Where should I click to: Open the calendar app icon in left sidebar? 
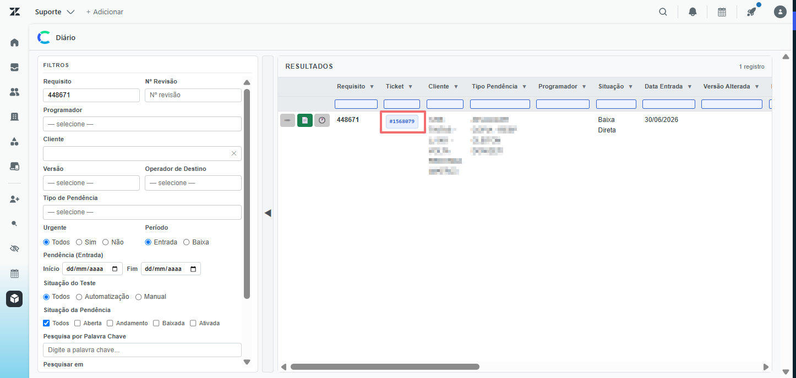tap(14, 273)
